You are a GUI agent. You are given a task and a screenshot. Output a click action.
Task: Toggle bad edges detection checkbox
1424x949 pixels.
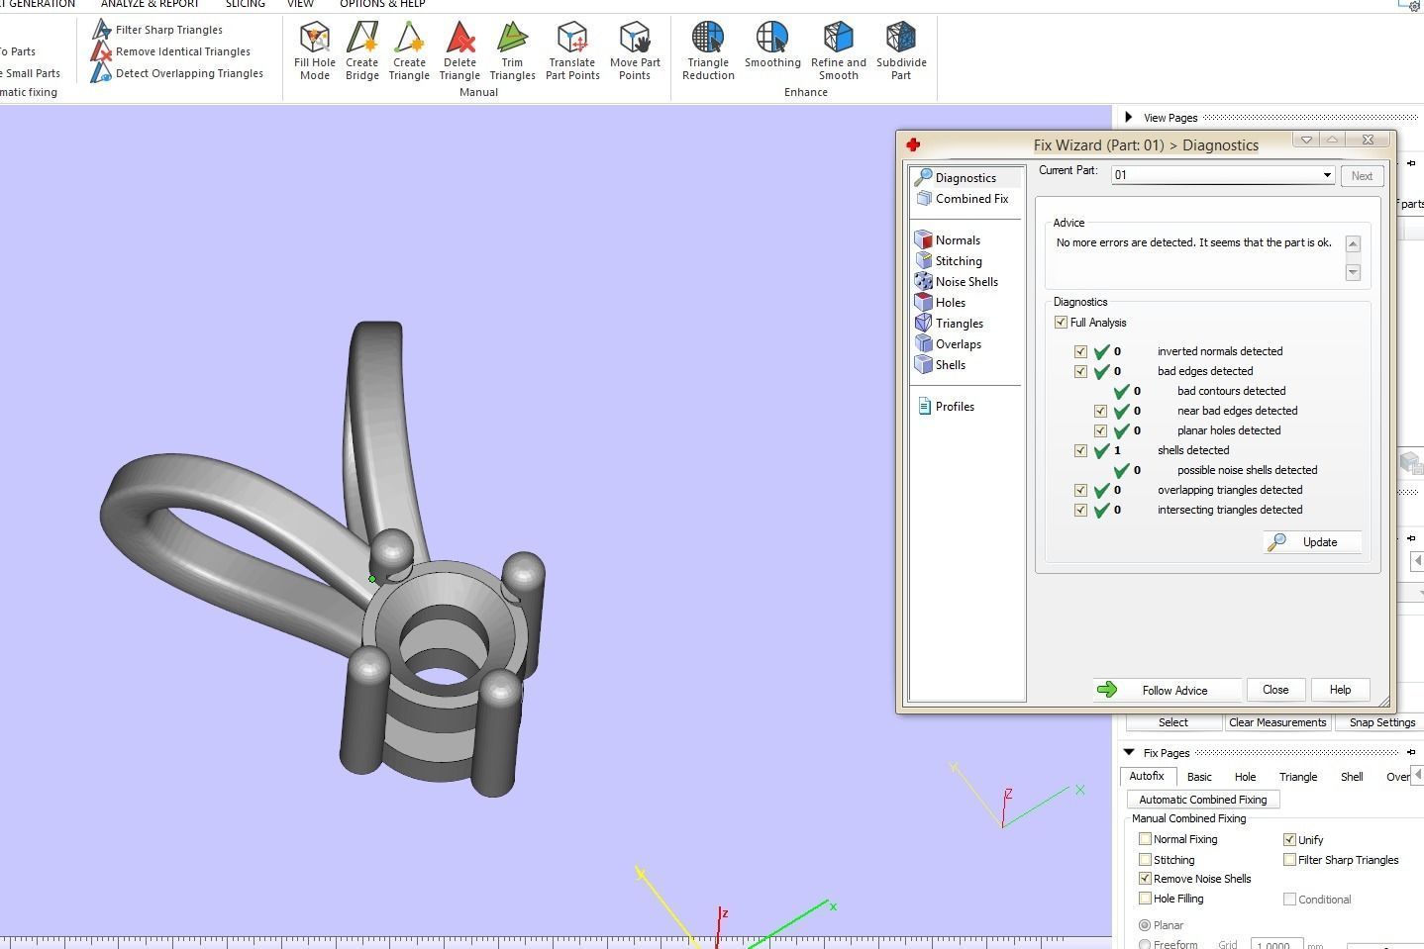click(x=1080, y=371)
